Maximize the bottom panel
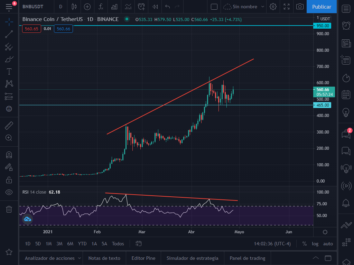354x265 pixels. click(x=328, y=258)
